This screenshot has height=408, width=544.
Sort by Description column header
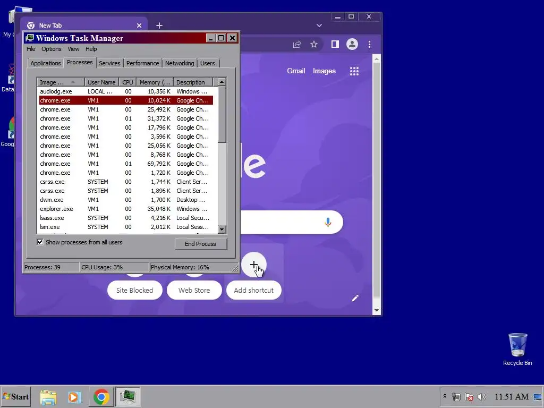coord(193,82)
